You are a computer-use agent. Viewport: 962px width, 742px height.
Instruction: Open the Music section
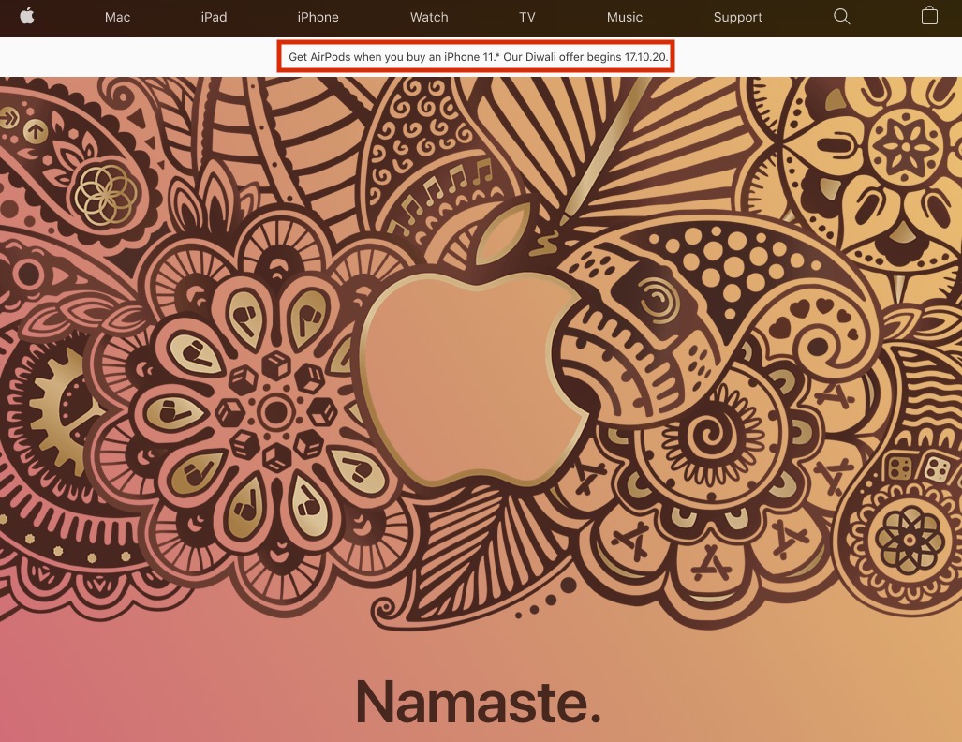pyautogui.click(x=624, y=17)
